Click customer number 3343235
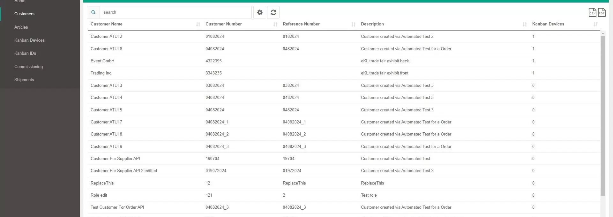 213,73
